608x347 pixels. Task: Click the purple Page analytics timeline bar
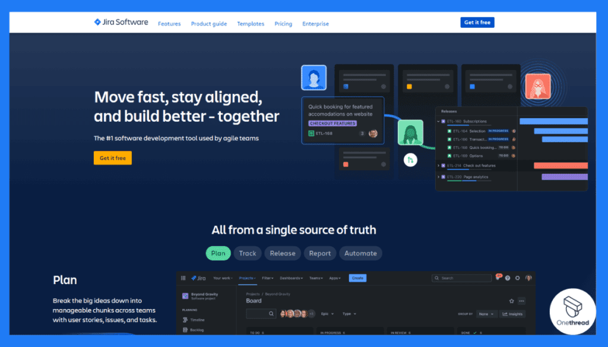[565, 177]
